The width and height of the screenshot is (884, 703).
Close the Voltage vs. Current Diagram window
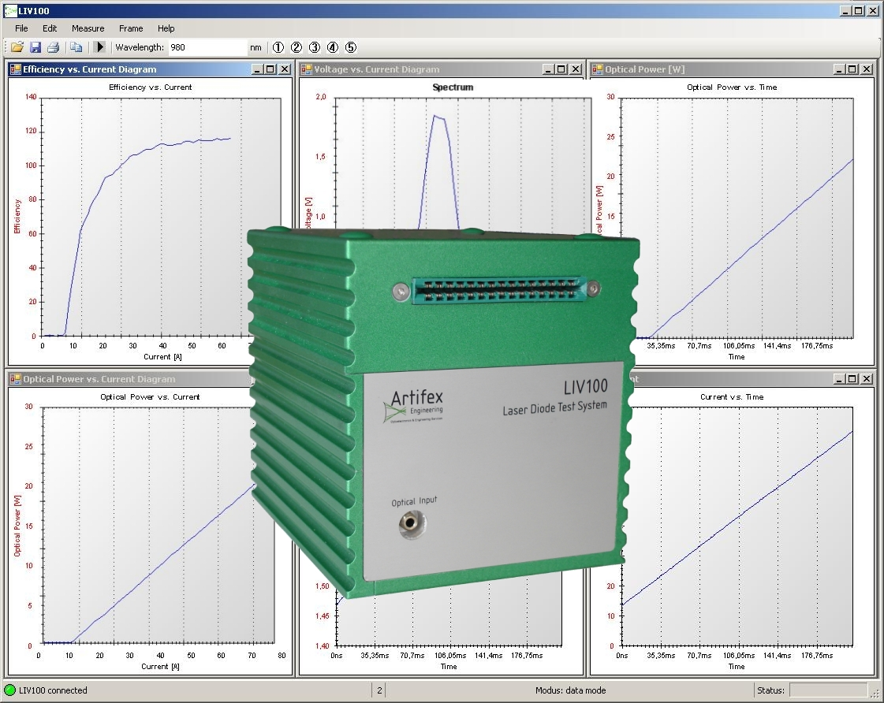click(576, 69)
